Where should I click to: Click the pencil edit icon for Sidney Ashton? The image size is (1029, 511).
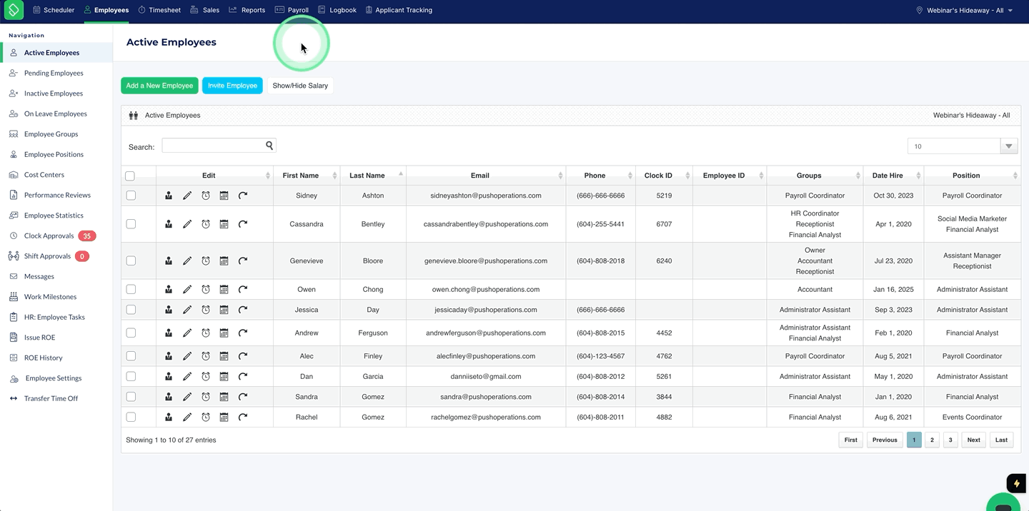tap(187, 196)
